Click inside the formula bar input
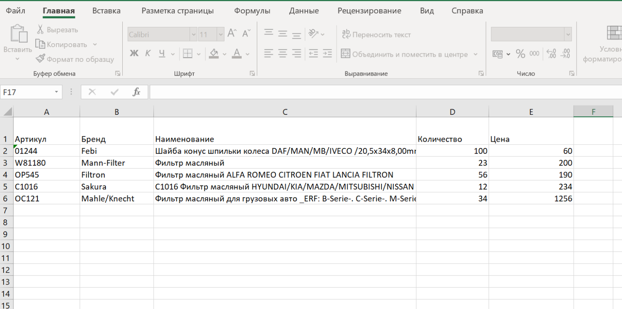The height and width of the screenshot is (309, 622). click(x=385, y=92)
